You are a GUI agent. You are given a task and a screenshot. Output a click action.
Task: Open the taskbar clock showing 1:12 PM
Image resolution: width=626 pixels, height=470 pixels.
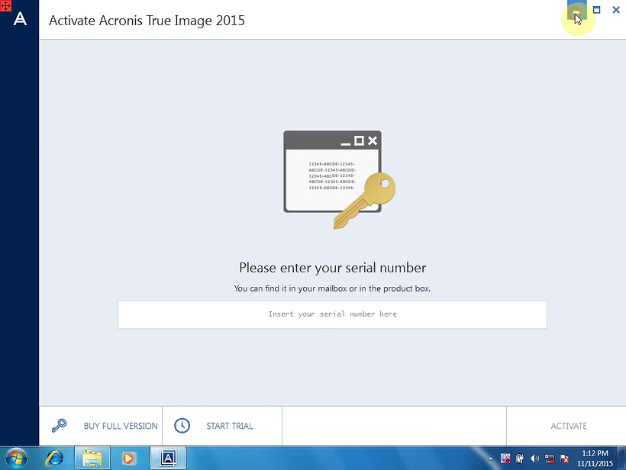[595, 459]
